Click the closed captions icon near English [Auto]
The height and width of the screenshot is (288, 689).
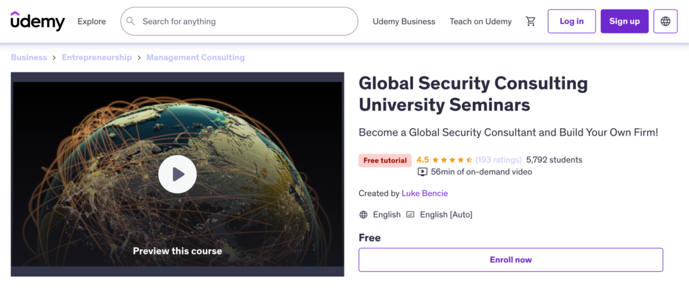click(x=410, y=215)
